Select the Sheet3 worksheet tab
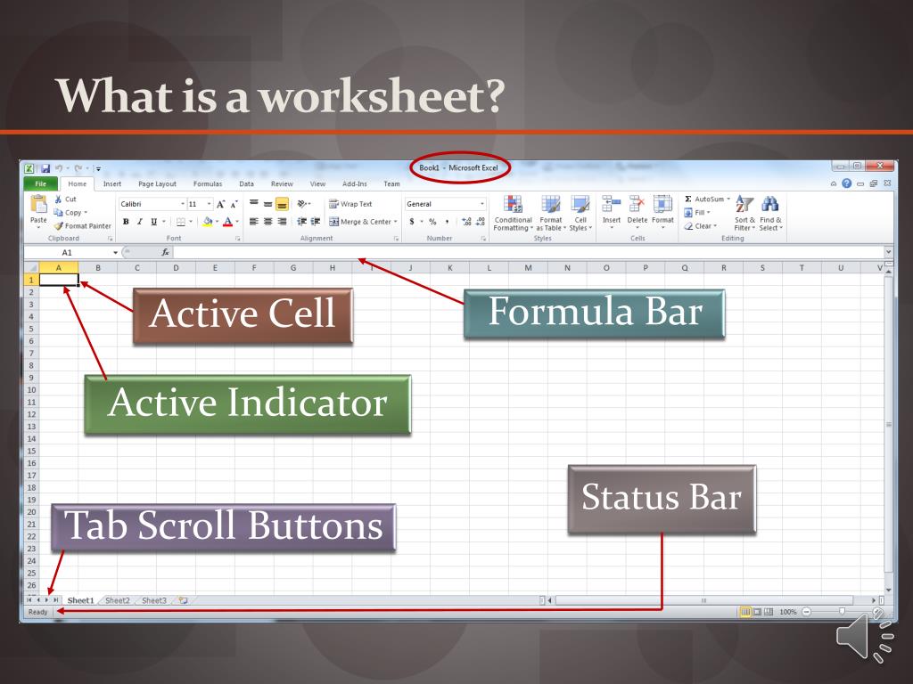This screenshot has width=913, height=684. [x=154, y=600]
